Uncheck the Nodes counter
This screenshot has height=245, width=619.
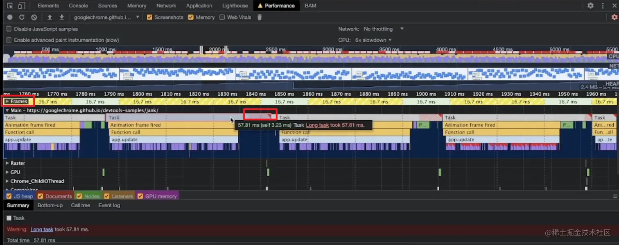[x=79, y=196]
